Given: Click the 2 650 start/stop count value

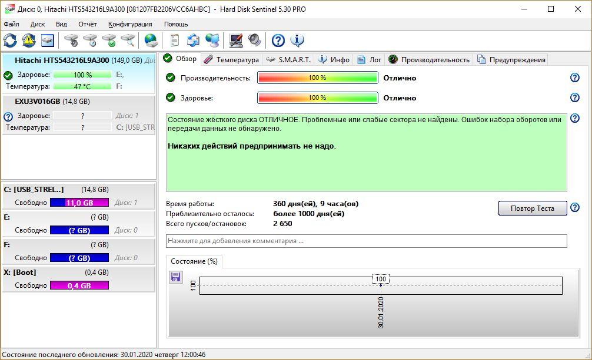Looking at the screenshot, I should pyautogui.click(x=283, y=224).
